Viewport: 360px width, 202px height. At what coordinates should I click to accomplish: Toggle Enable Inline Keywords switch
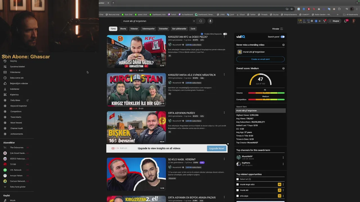225,34
